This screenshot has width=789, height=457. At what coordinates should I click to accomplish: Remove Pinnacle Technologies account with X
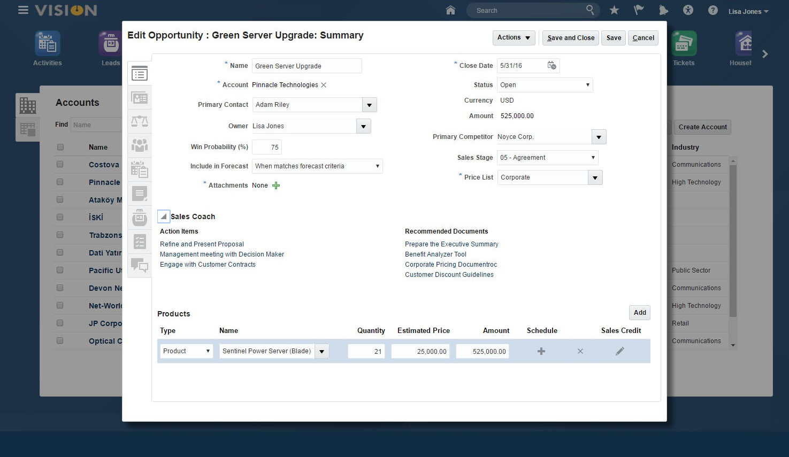click(324, 85)
